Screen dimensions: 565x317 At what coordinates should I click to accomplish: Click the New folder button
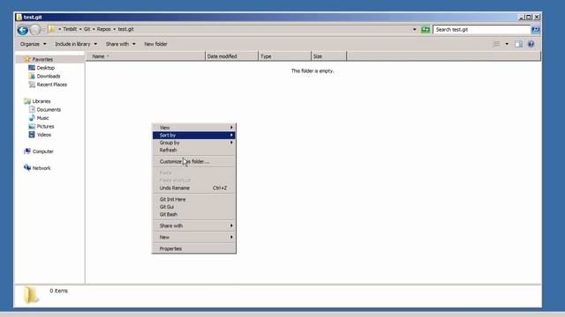(x=155, y=44)
